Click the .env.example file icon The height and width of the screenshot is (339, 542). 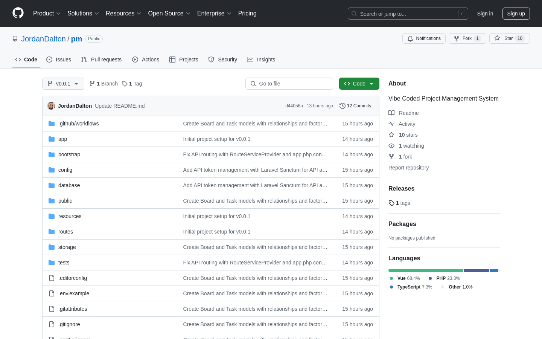coord(52,293)
